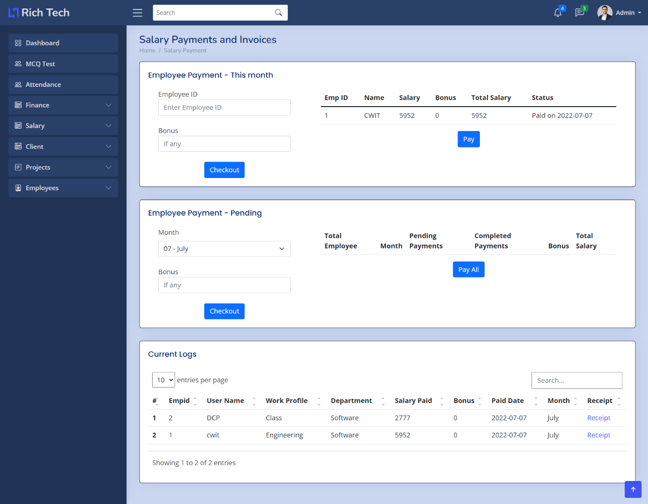Image resolution: width=648 pixels, height=504 pixels.
Task: Focus the Enter Employee ID field
Action: (224, 108)
